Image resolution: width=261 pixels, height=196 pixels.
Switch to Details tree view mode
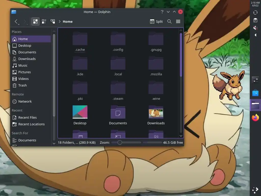(x=53, y=21)
